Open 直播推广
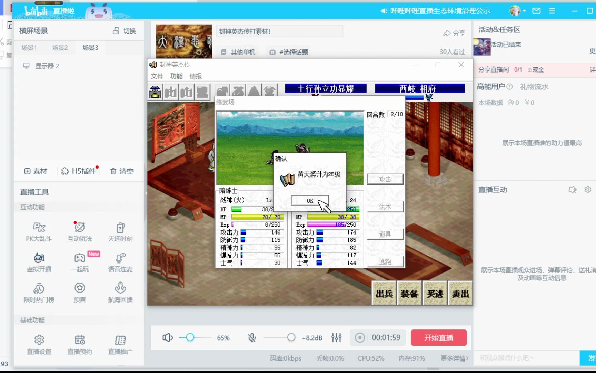The image size is (596, 373). (120, 344)
